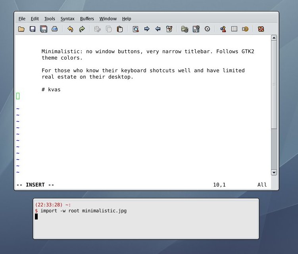The height and width of the screenshot is (254, 298).
Task: Load session via folder-with-gear icon
Action: click(x=185, y=29)
